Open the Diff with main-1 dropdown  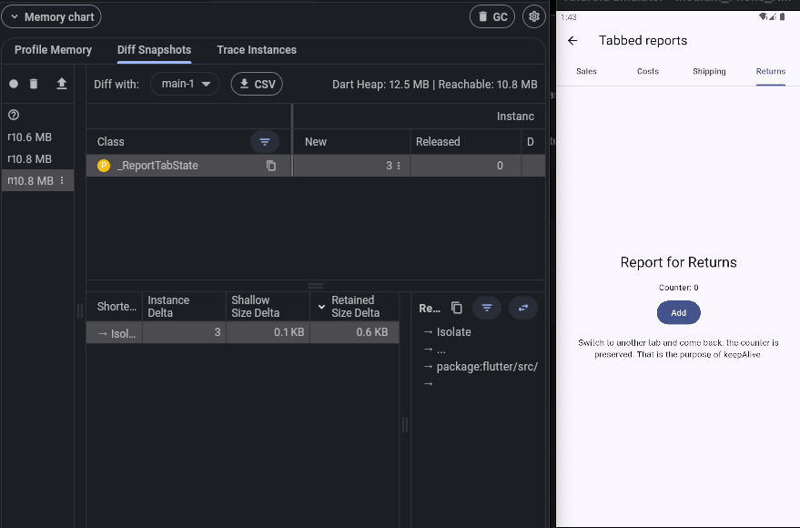185,84
